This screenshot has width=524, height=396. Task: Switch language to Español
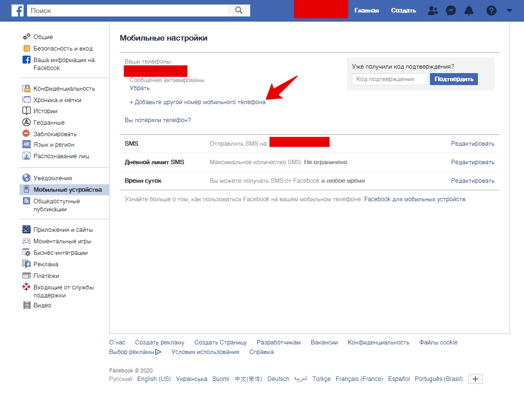tap(399, 379)
